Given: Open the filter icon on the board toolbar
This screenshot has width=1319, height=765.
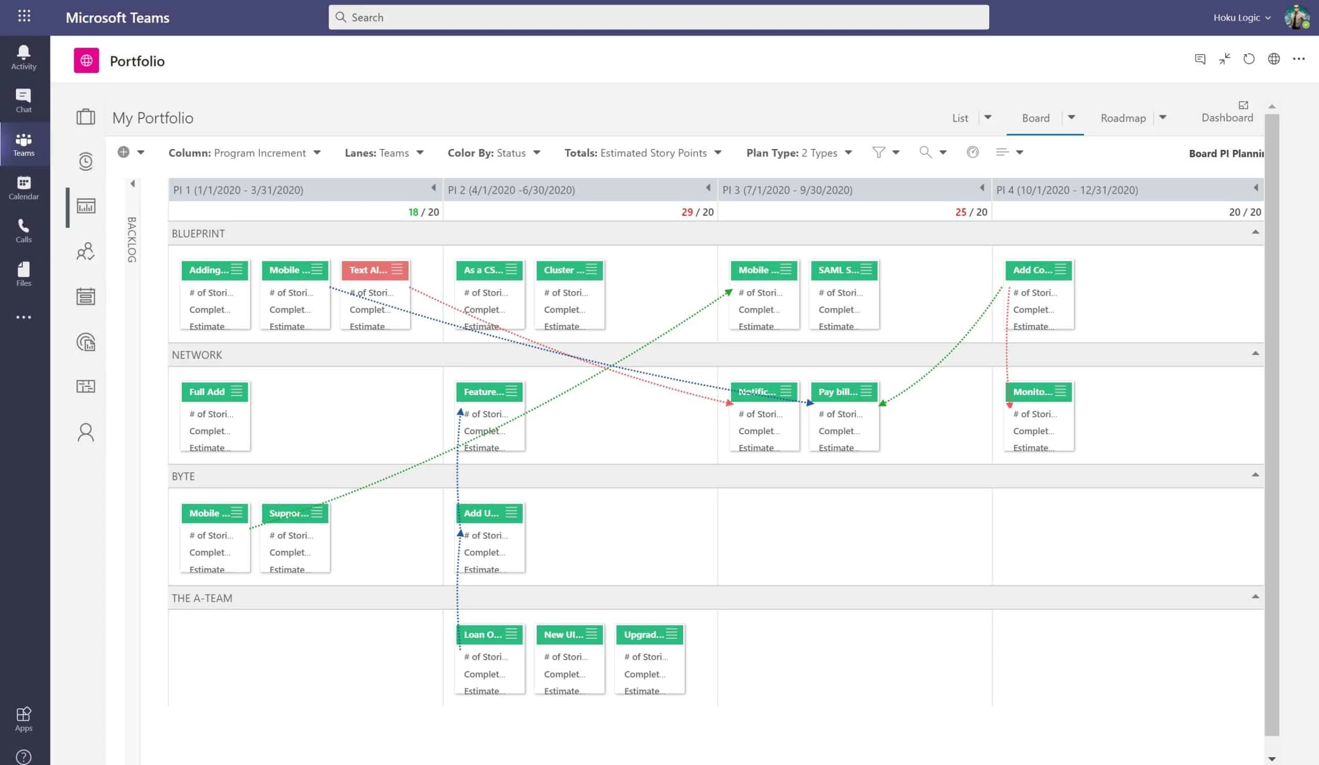Looking at the screenshot, I should [878, 152].
